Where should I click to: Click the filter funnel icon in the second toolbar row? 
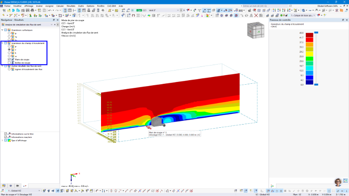tap(123, 16)
